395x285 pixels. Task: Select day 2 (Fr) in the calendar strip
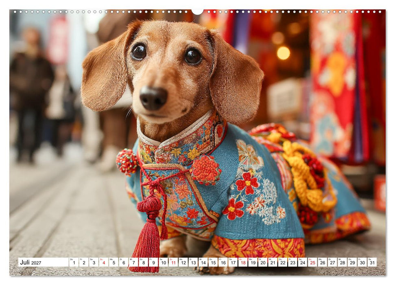coord(84,262)
